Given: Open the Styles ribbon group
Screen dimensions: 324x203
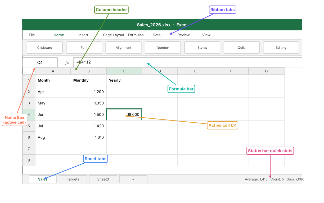Looking at the screenshot, I should pos(202,48).
